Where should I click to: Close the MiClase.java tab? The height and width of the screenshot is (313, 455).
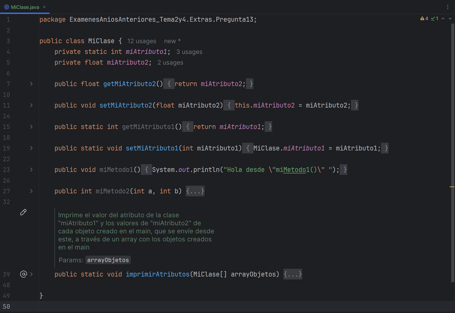click(x=44, y=7)
